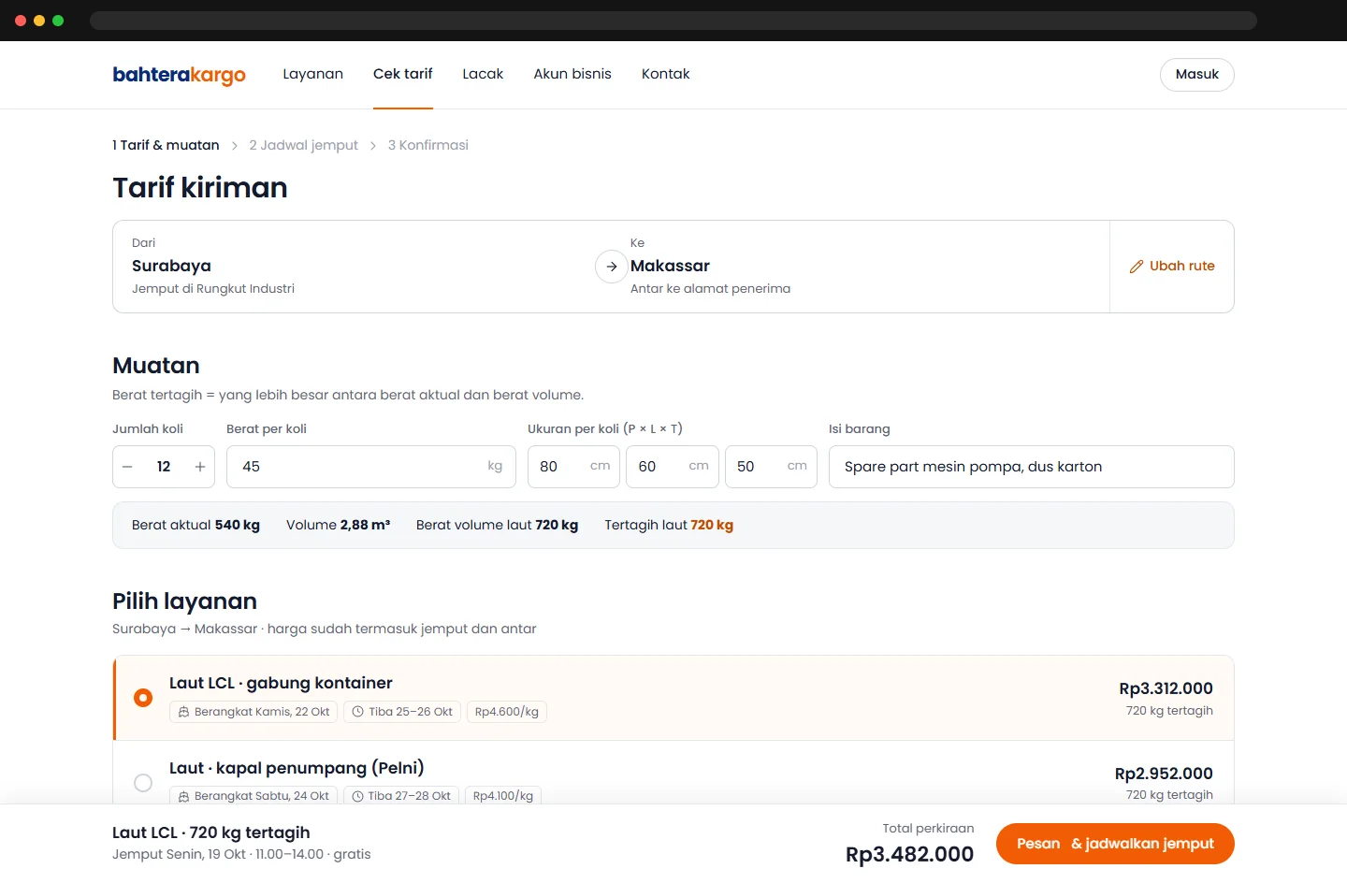The width and height of the screenshot is (1347, 883).
Task: Click the Masuk button
Action: 1197,75
